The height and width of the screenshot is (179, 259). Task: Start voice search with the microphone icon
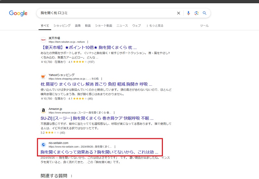point(188,13)
